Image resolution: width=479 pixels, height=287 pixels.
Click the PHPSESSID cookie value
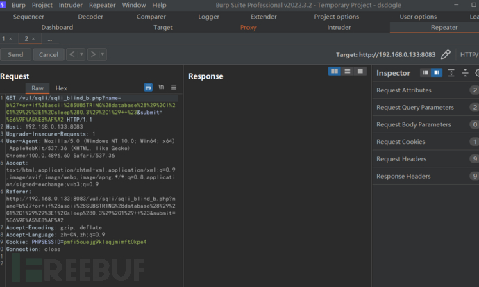tap(105, 242)
